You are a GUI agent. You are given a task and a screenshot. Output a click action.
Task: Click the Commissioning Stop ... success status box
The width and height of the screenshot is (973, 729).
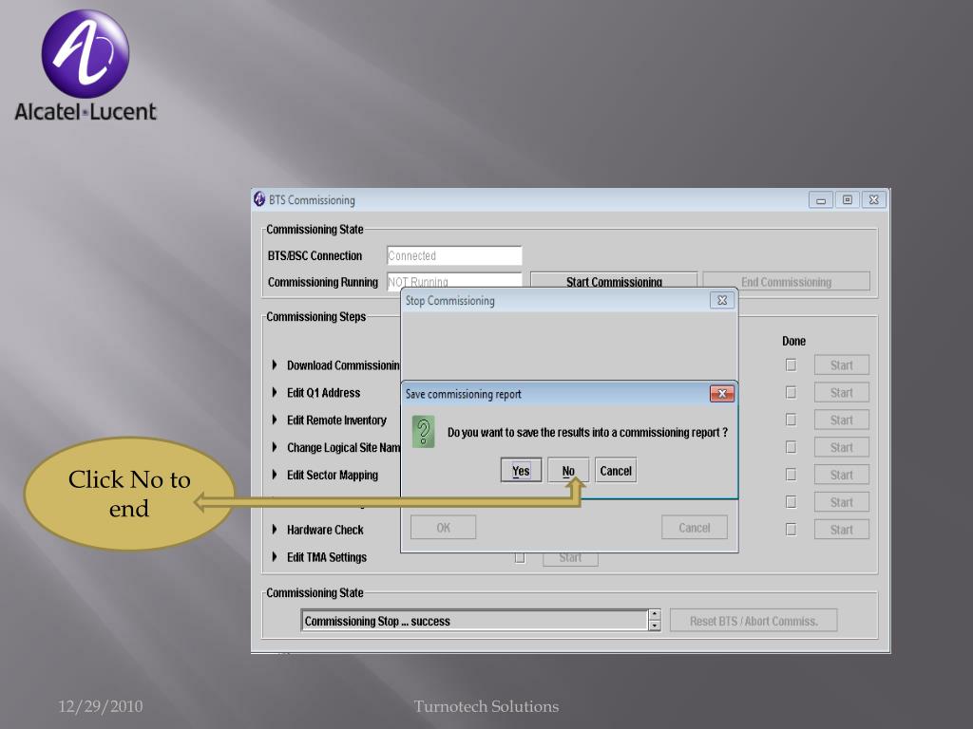click(x=475, y=621)
